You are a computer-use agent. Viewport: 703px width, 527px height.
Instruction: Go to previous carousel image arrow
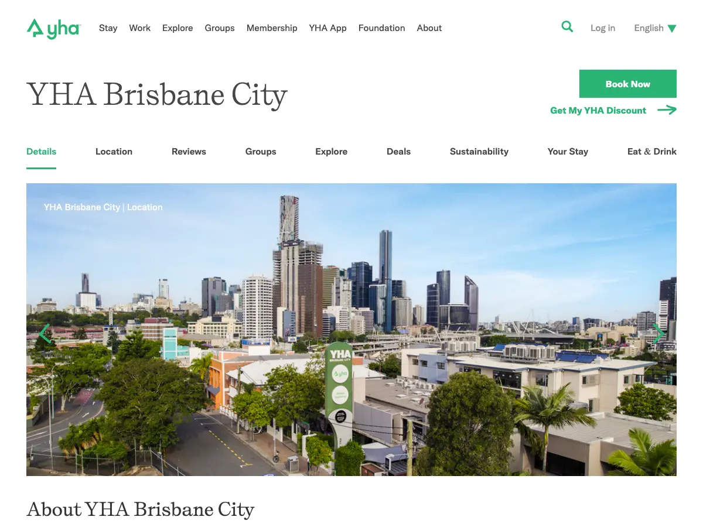[x=45, y=334]
